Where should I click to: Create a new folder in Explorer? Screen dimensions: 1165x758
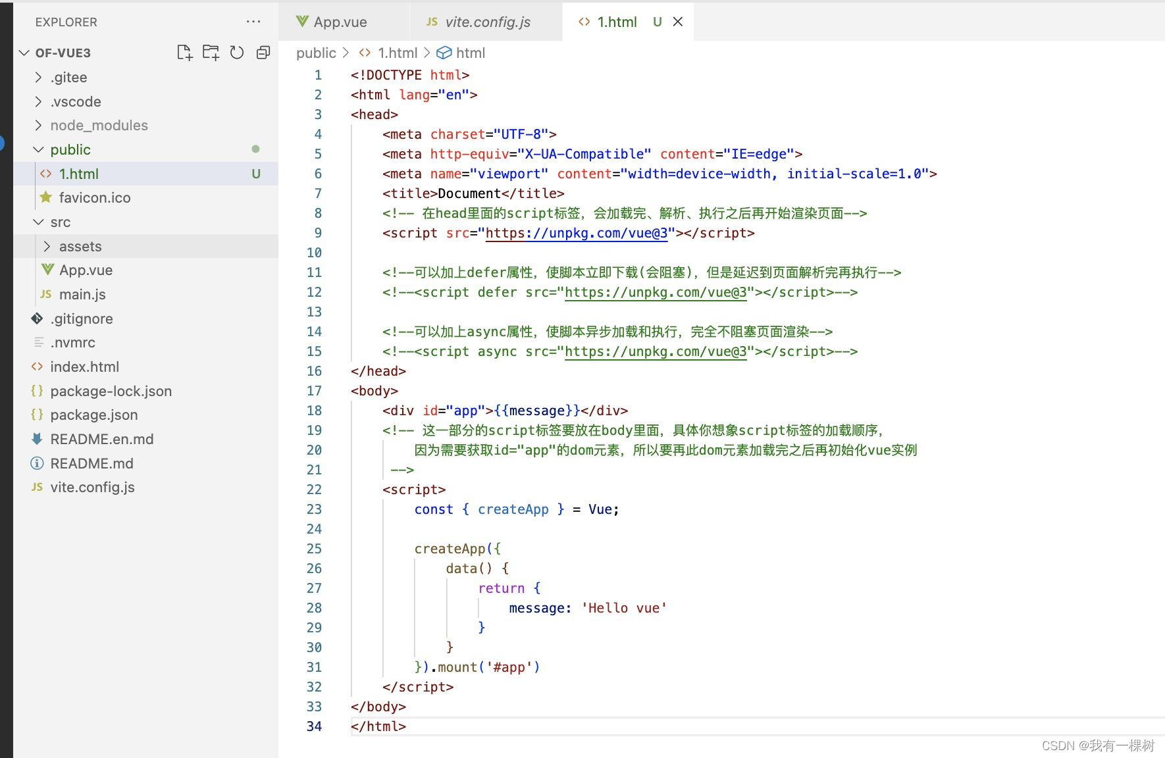pos(211,53)
